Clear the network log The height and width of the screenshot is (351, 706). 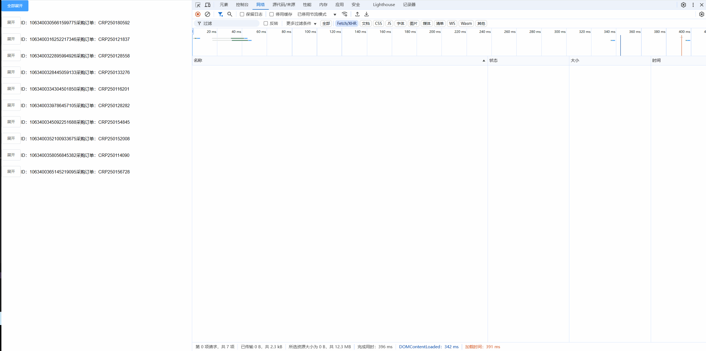tap(207, 14)
